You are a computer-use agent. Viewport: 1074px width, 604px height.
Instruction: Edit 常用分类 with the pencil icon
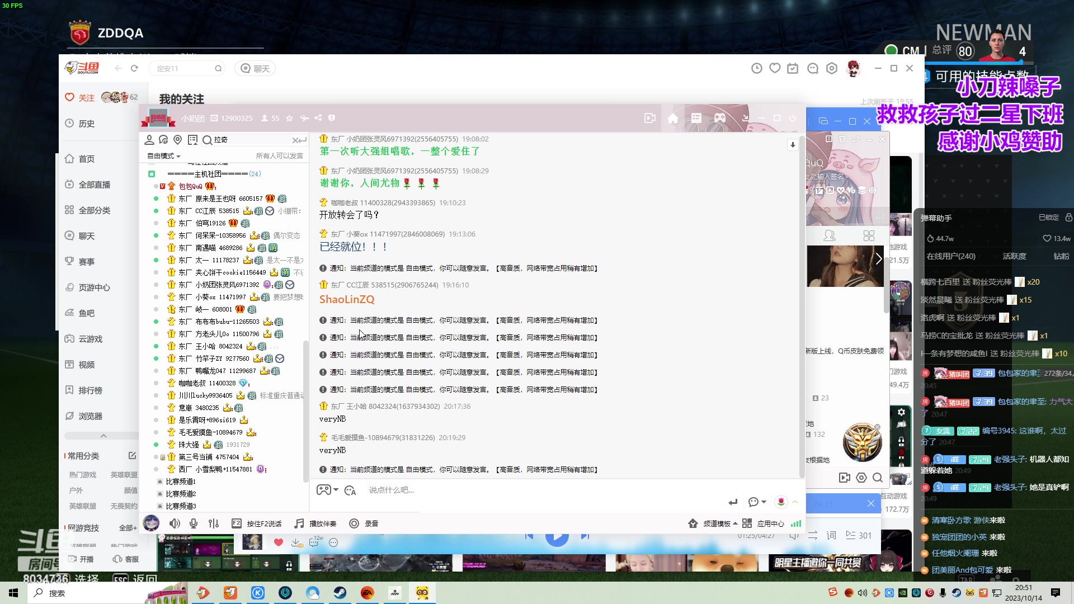(x=133, y=456)
